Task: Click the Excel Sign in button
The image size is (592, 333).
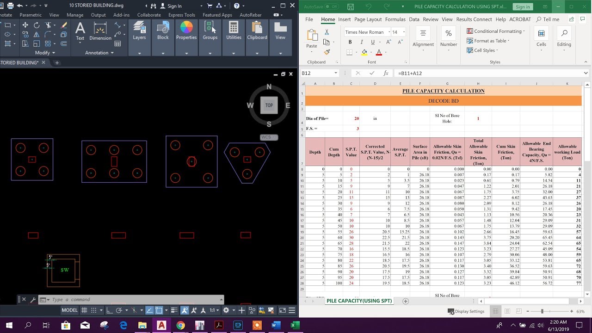Action: 523,7
